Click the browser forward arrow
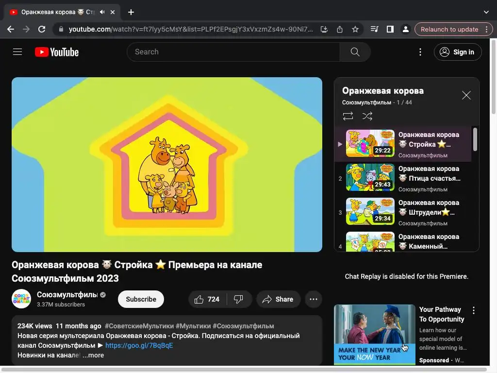The image size is (497, 373). (x=26, y=29)
